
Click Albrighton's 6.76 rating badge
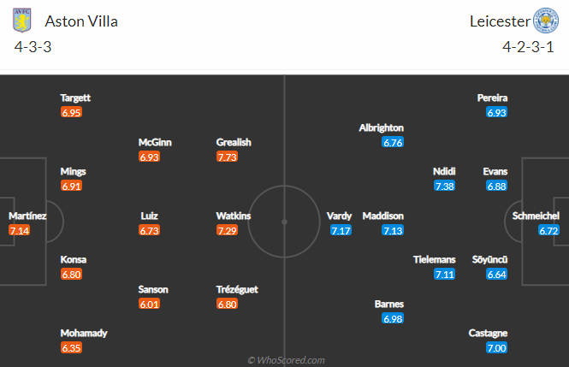coord(393,142)
